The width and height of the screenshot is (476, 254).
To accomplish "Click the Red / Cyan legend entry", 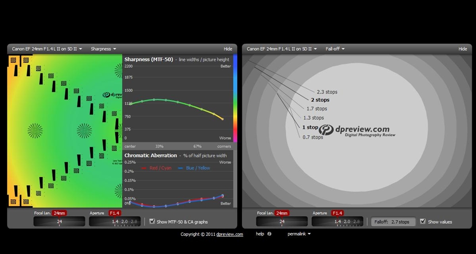I will 156,168.
